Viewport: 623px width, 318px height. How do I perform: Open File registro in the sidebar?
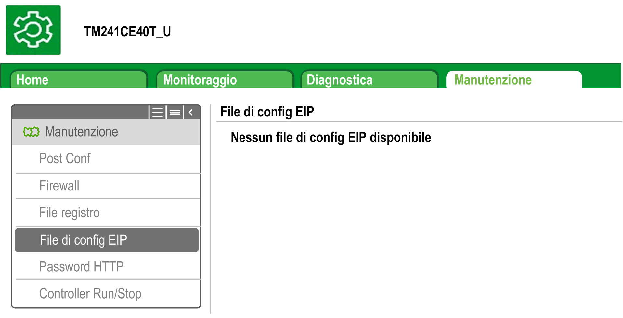click(x=69, y=213)
